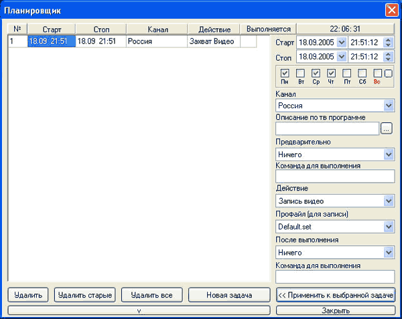Open the Профайл dropdown with Default.set
The image size is (402, 319).
(x=389, y=227)
